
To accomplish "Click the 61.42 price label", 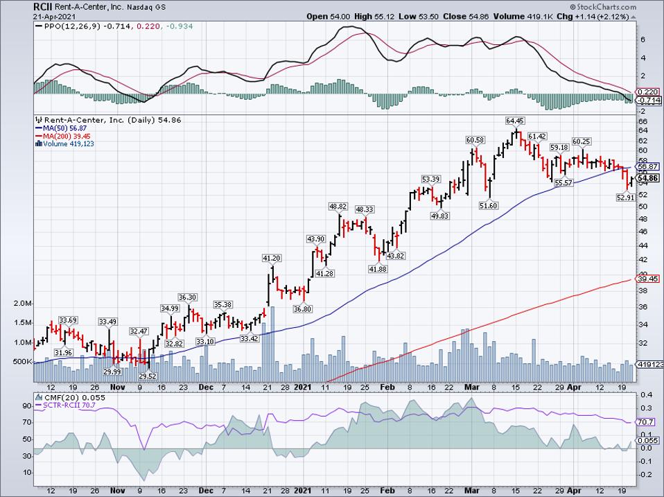I will point(537,137).
